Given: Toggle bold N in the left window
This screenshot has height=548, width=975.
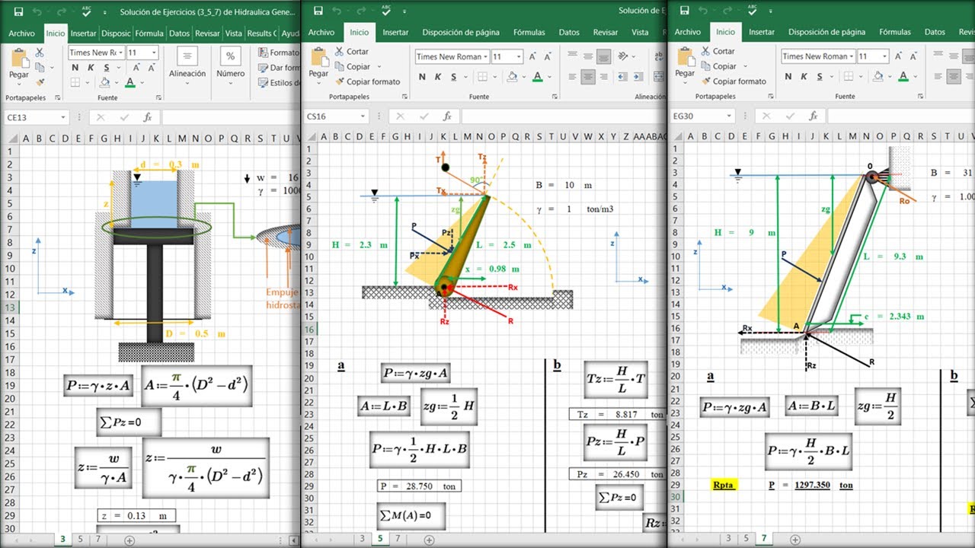Looking at the screenshot, I should coord(75,67).
